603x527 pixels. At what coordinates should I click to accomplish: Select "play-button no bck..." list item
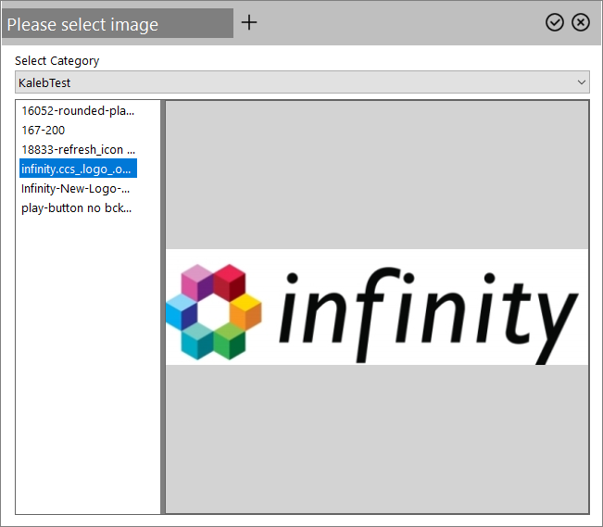(x=78, y=207)
